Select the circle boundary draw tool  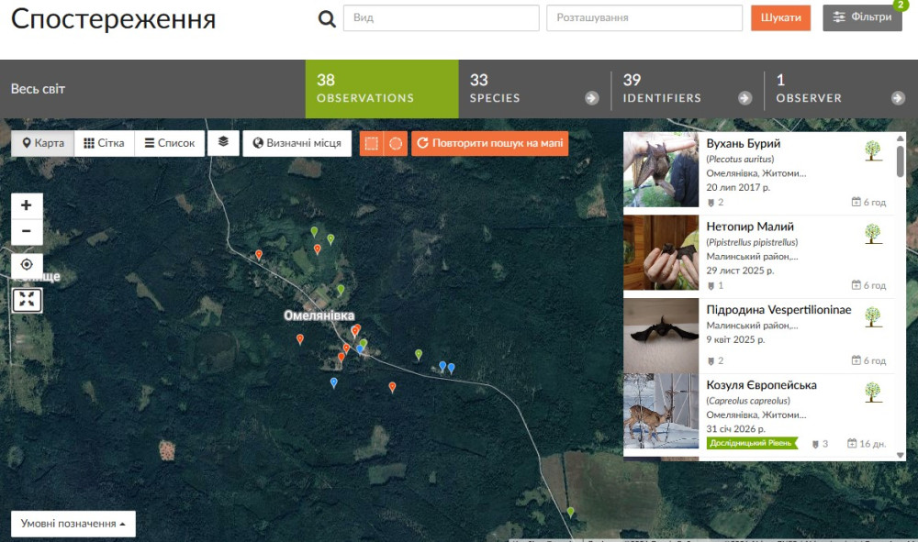pos(396,143)
